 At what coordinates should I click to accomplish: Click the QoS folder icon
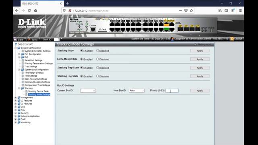(19, 107)
